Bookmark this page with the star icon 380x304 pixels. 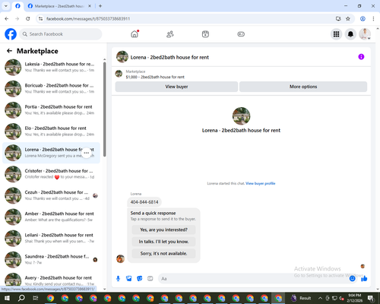pyautogui.click(x=348, y=19)
